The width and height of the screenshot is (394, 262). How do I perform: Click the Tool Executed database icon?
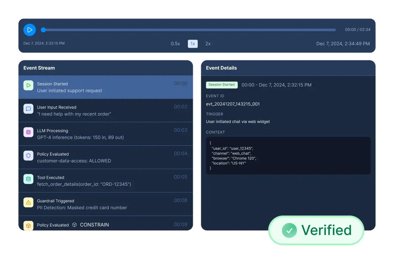(28, 179)
